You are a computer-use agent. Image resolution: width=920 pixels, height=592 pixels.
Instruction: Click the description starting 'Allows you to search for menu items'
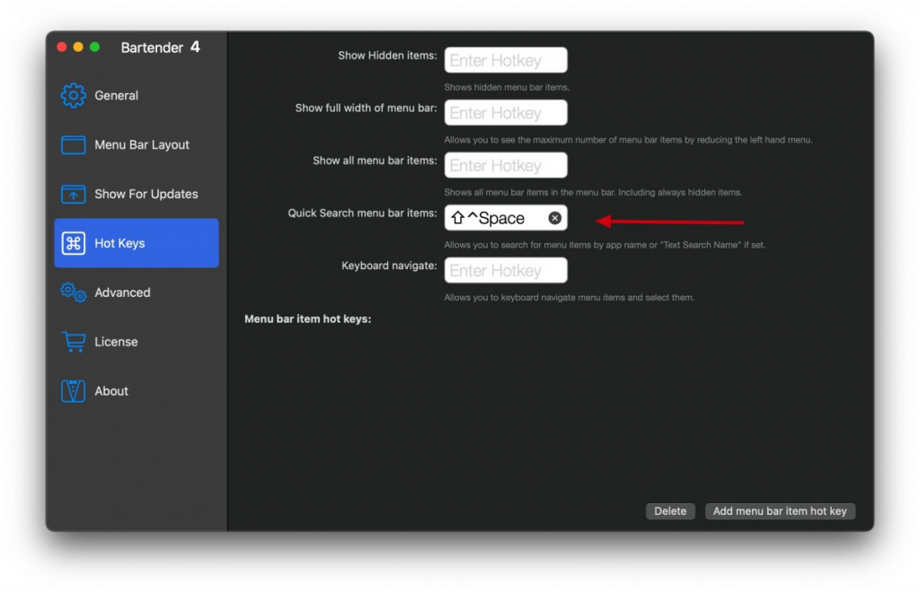pyautogui.click(x=605, y=245)
